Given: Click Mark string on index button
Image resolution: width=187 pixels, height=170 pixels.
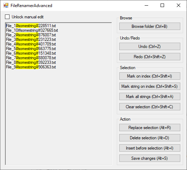Looking at the screenshot, I should pos(150,86).
